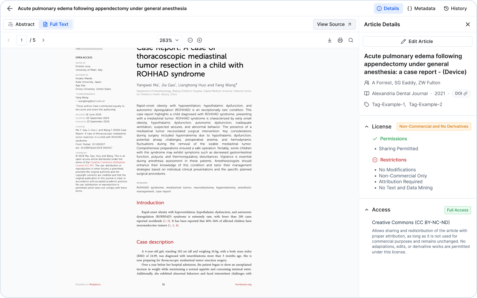477x298 pixels.
Task: Switch to Abstract view
Action: tap(21, 24)
